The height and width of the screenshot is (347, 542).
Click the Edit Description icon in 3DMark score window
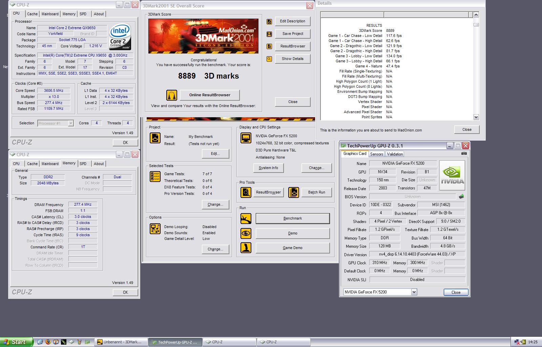pyautogui.click(x=269, y=22)
